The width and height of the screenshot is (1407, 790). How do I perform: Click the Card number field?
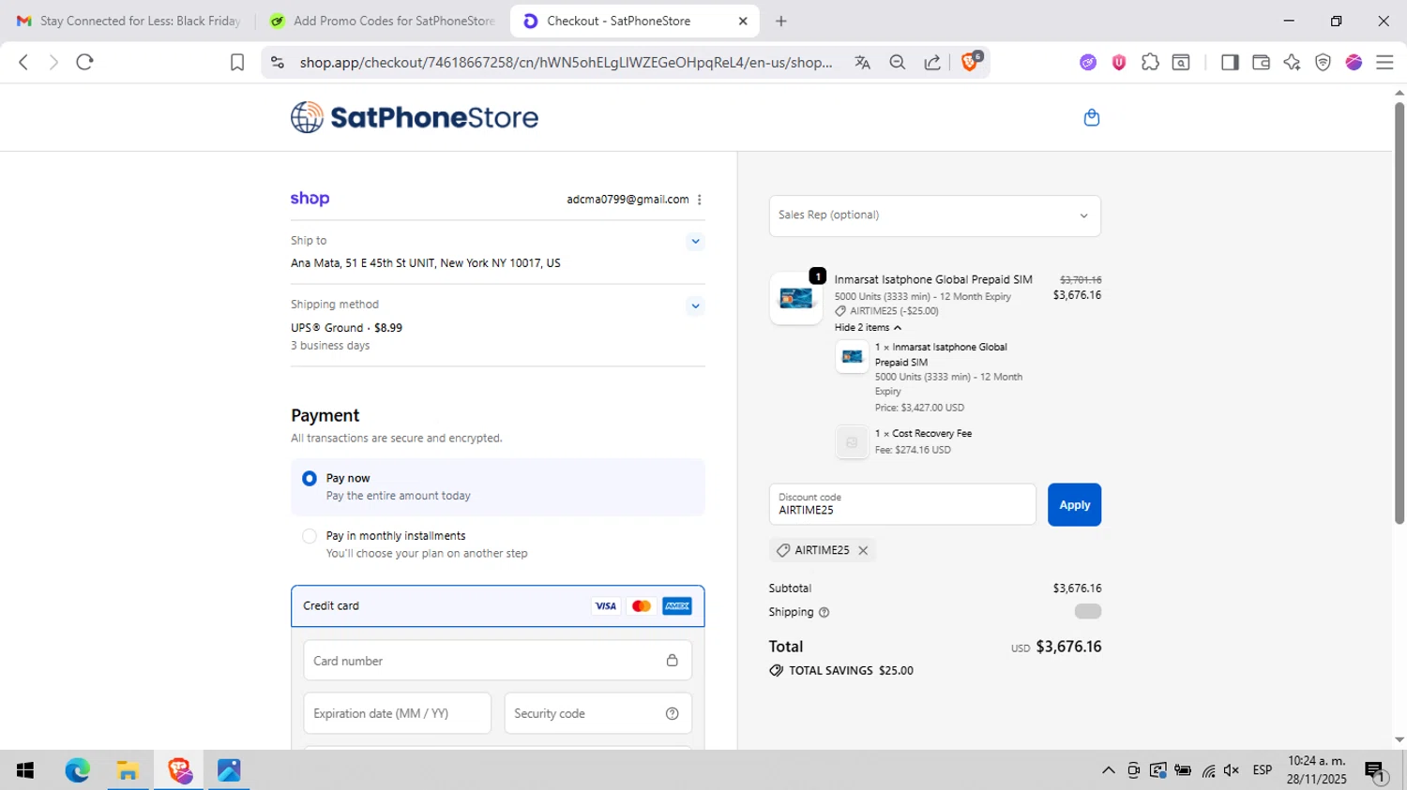pyautogui.click(x=497, y=661)
